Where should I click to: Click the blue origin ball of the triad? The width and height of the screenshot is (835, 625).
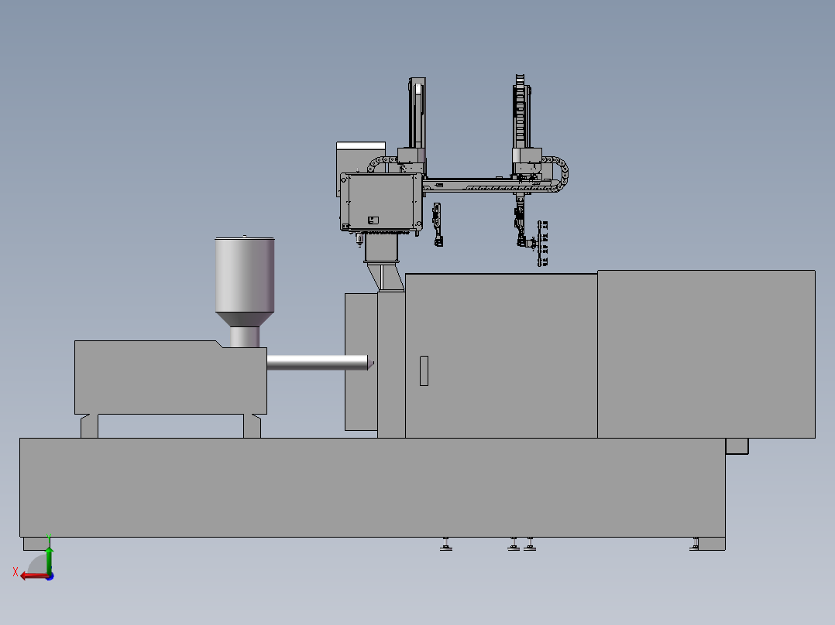tap(50, 576)
